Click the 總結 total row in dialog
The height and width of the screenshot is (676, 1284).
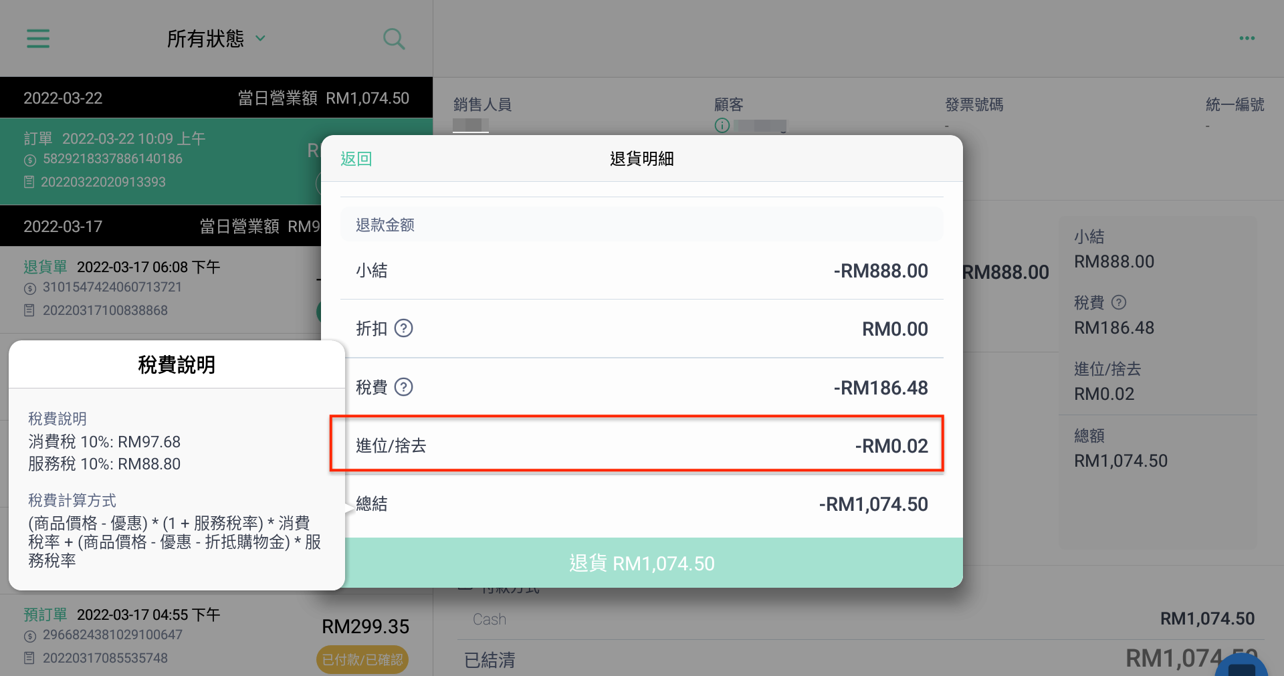point(642,504)
